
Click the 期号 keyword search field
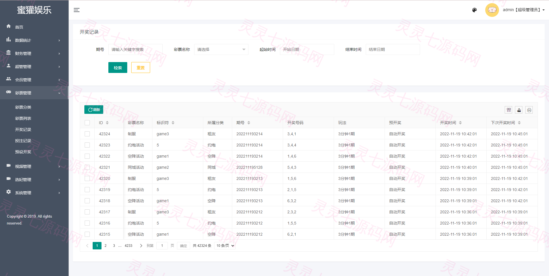point(136,49)
